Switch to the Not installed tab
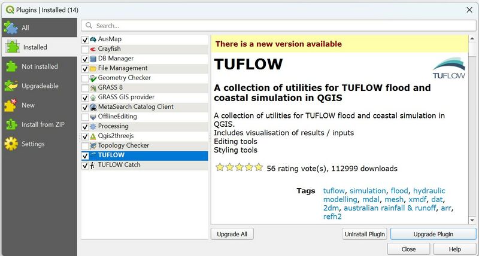The width and height of the screenshot is (479, 256). click(x=40, y=66)
